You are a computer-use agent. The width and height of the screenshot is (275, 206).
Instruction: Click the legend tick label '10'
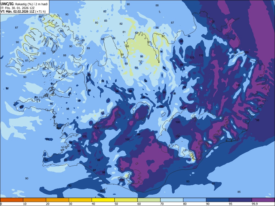(x=25, y=204)
